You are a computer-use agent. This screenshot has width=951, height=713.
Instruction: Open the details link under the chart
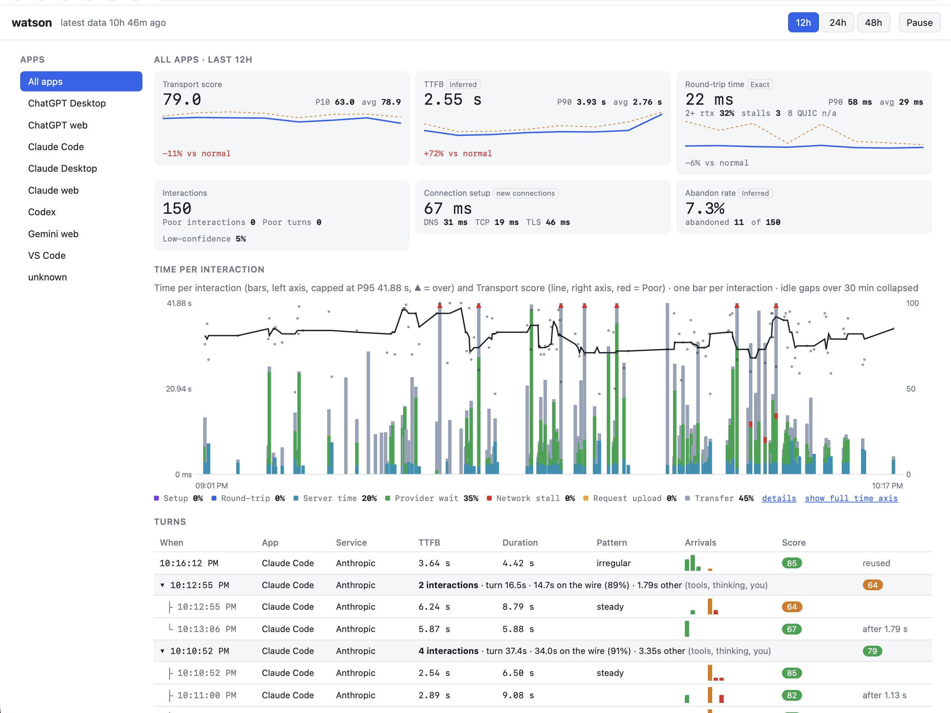[x=779, y=498]
